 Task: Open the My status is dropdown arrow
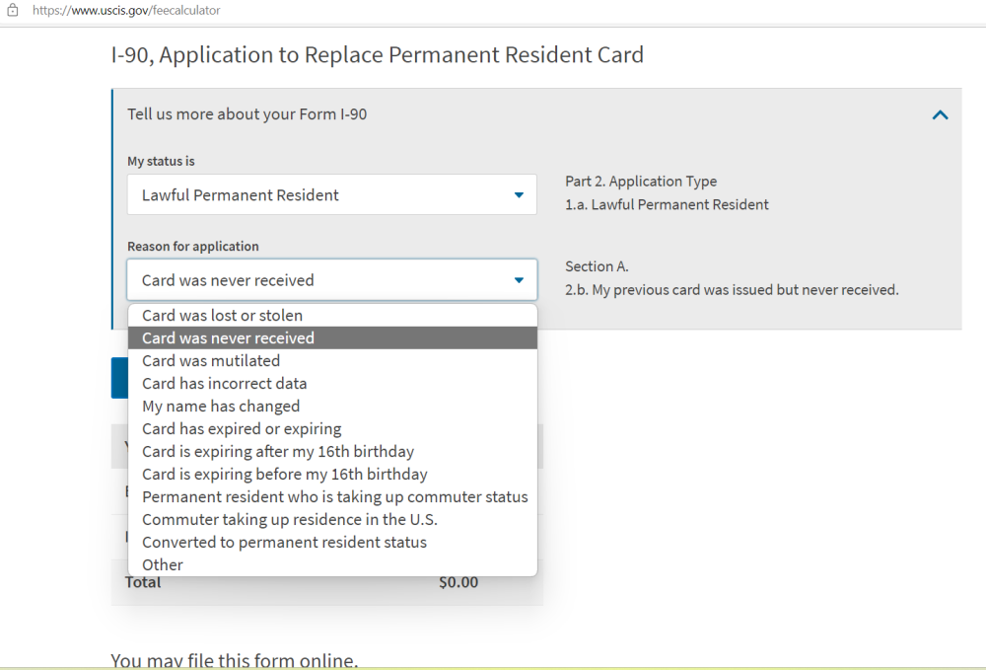[519, 195]
